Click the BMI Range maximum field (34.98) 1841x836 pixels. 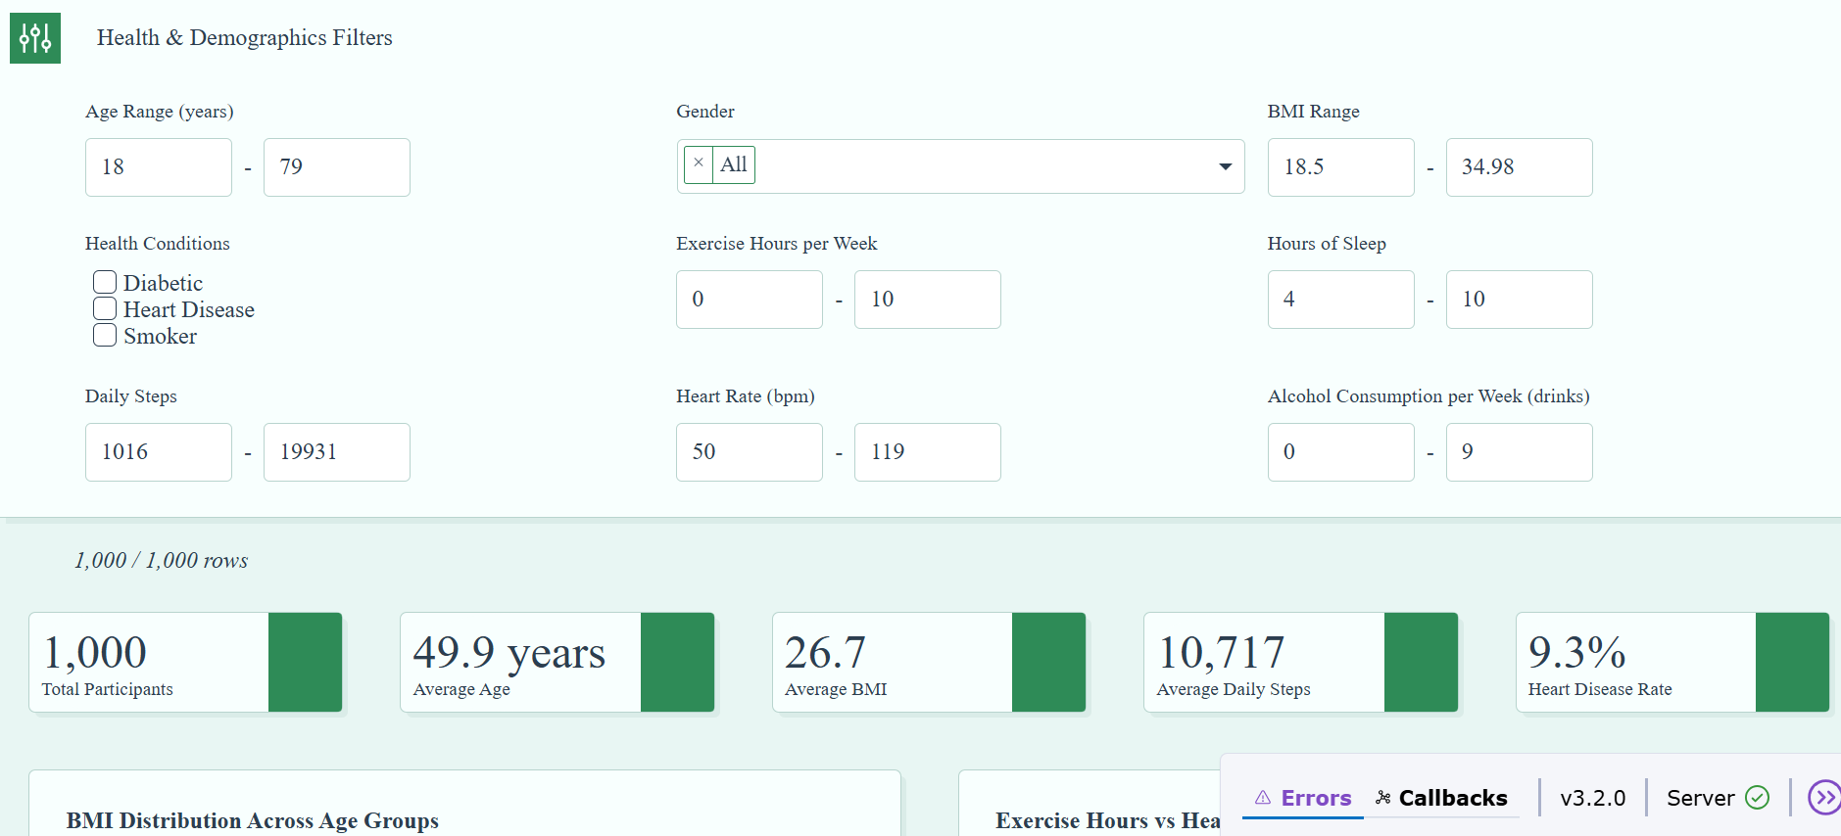[x=1520, y=167]
